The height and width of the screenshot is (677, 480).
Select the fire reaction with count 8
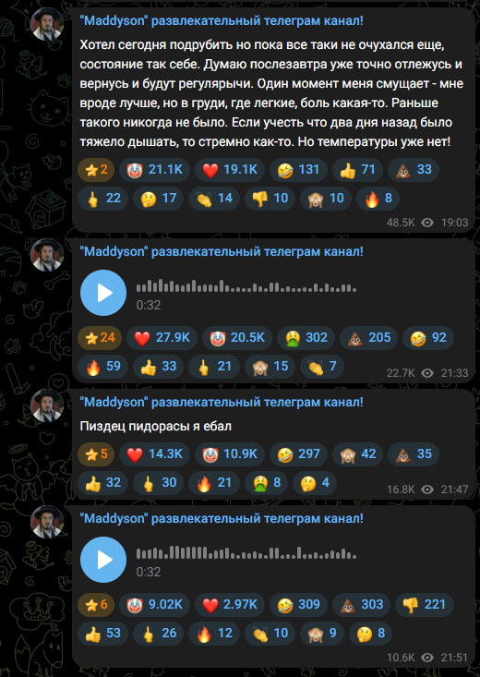pyautogui.click(x=378, y=199)
